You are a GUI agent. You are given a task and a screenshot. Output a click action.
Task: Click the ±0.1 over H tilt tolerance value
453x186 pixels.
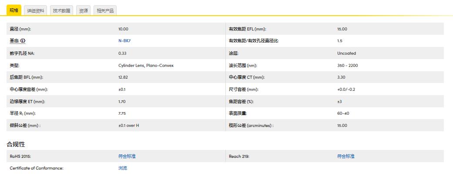pos(128,126)
